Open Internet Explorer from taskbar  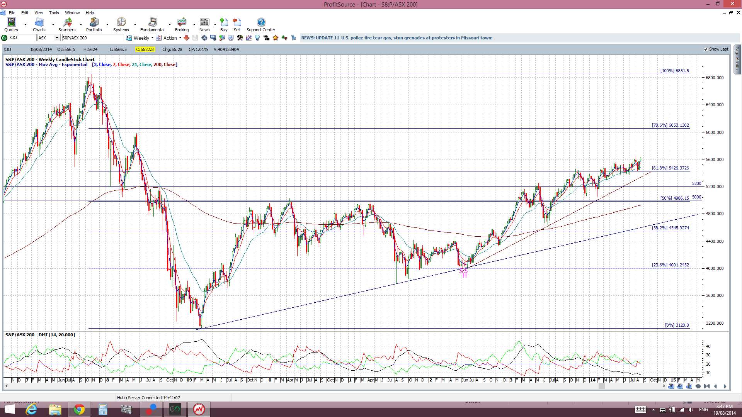tap(31, 409)
